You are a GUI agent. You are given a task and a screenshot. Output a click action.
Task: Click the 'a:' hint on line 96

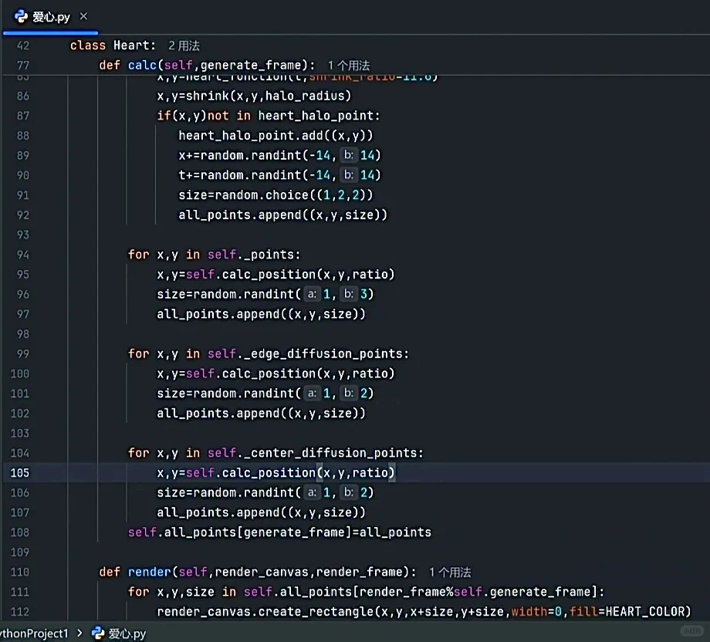tap(312, 294)
